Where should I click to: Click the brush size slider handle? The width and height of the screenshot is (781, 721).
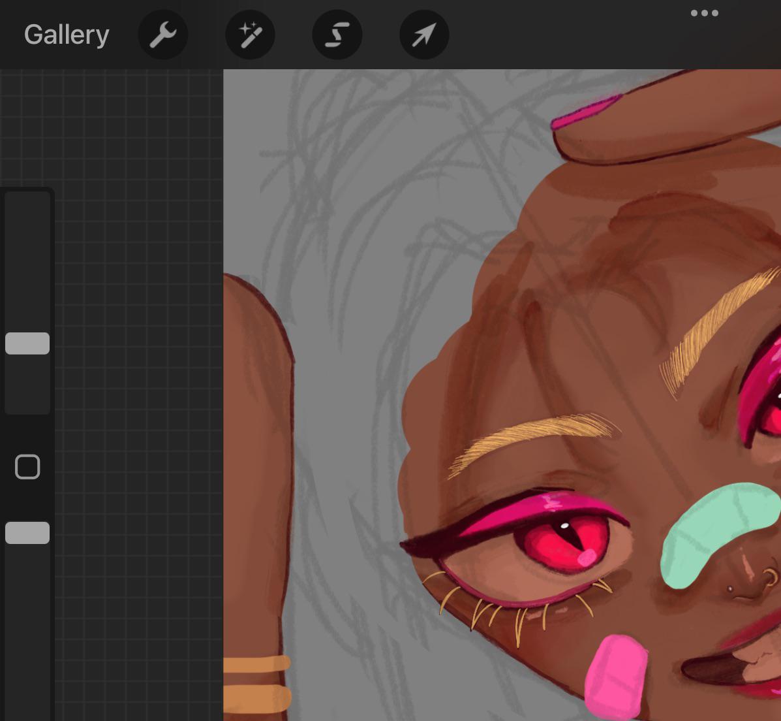click(27, 344)
